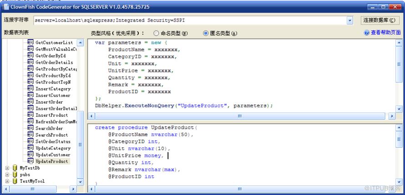Click the icon beside InsertCustomer

pos(30,95)
